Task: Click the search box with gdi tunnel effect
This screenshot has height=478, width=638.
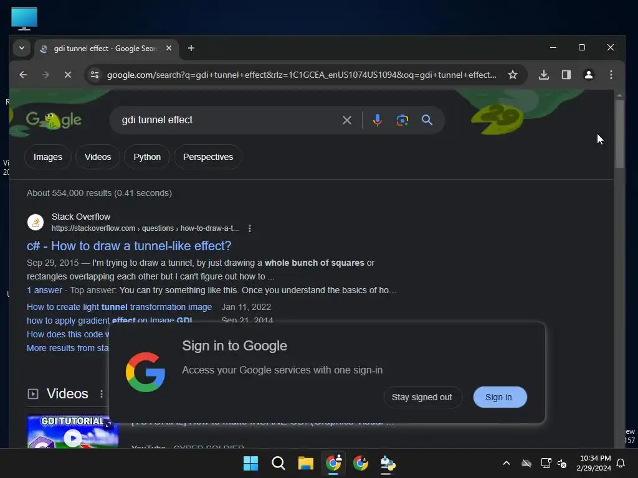Action: click(228, 120)
